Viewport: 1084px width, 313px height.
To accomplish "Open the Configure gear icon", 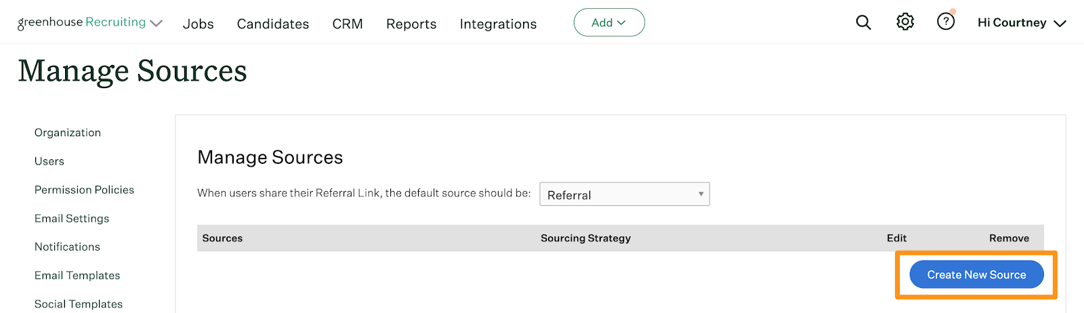I will [x=905, y=22].
